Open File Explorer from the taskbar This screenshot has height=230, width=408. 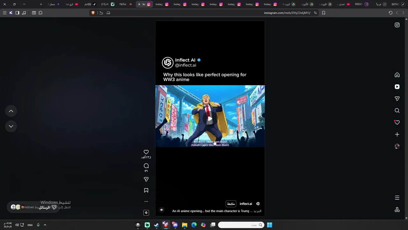click(185, 225)
